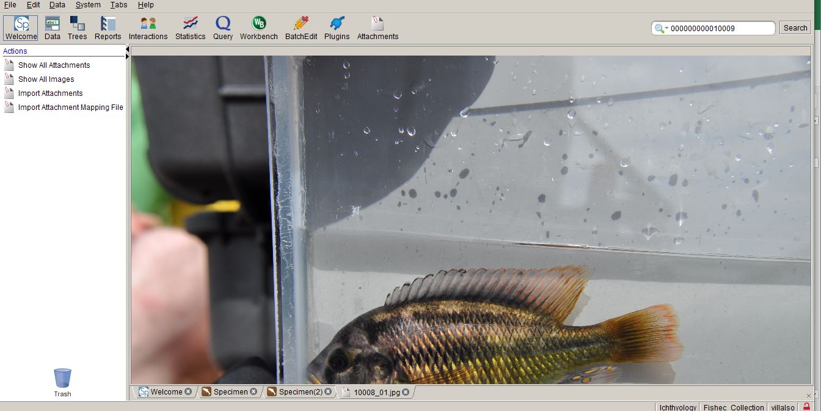Image resolution: width=821 pixels, height=411 pixels.
Task: Click the Import Attachments icon
Action: [x=9, y=93]
